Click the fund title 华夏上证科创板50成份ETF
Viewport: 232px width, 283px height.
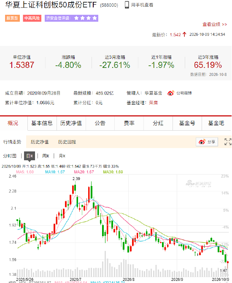tap(51, 5)
